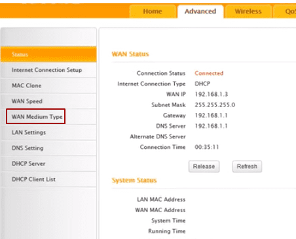296x239 pixels.
Task: Open Internet Connection Setup
Action: (x=48, y=70)
